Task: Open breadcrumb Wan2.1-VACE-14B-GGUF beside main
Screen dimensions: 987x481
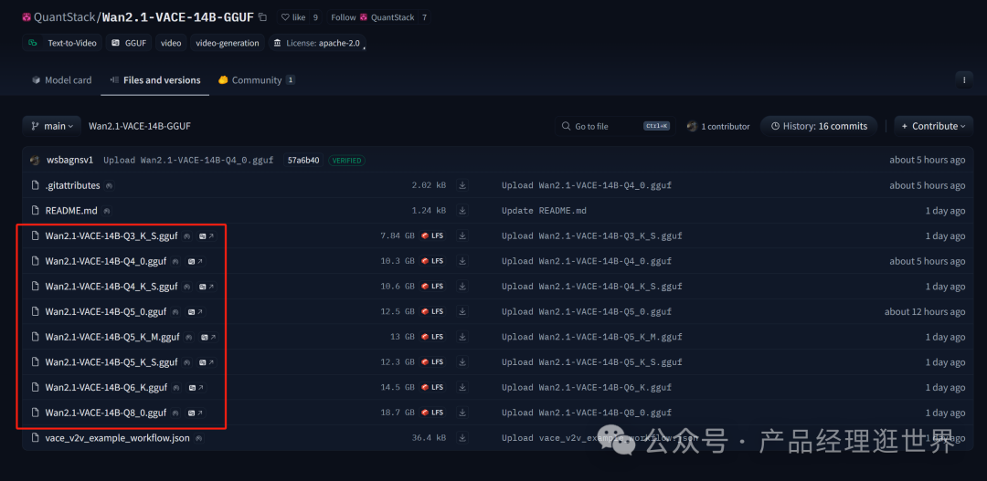Action: coord(140,126)
